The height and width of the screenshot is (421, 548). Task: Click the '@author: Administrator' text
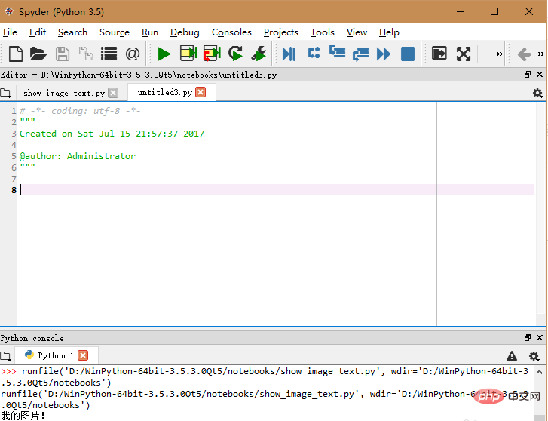tap(78, 156)
